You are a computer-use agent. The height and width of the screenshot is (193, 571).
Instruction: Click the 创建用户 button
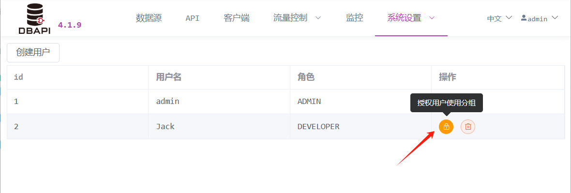[x=33, y=52]
